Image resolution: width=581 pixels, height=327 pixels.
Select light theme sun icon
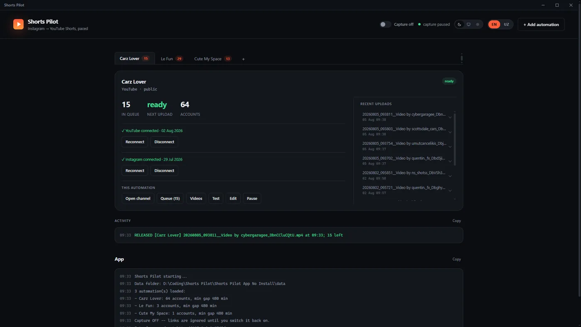click(478, 24)
